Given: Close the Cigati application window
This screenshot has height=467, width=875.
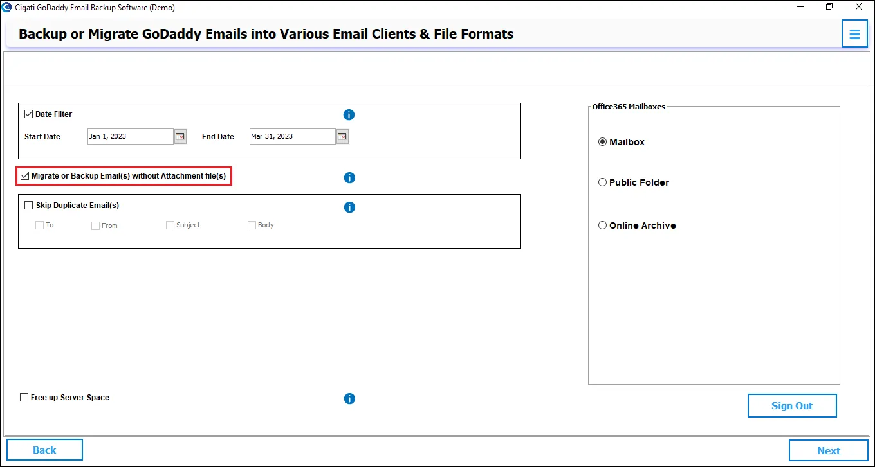Looking at the screenshot, I should (x=859, y=7).
